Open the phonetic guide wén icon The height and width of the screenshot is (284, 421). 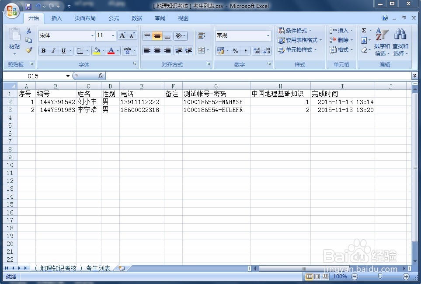(x=127, y=50)
